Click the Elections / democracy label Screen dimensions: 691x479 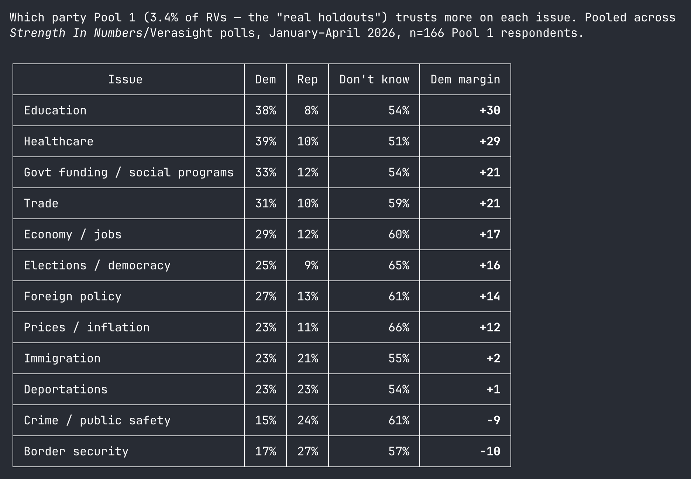[x=97, y=265]
